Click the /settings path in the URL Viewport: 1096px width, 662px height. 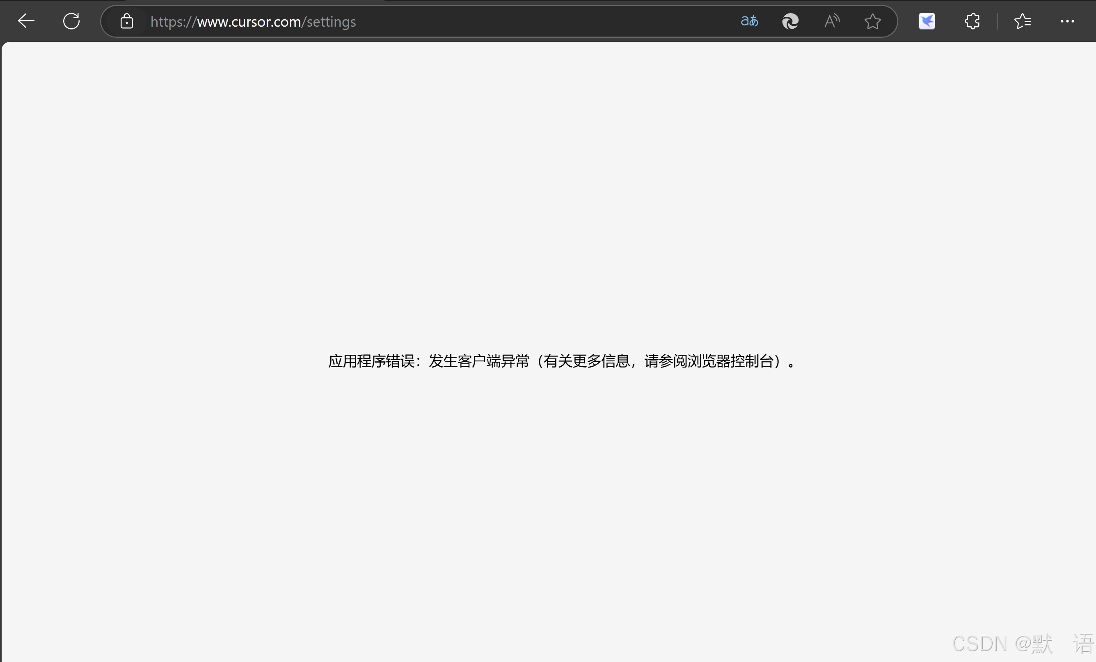point(329,22)
